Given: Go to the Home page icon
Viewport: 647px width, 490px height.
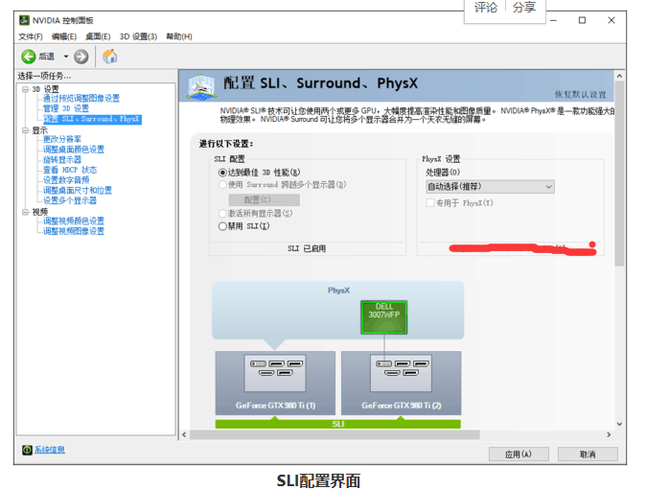Looking at the screenshot, I should (109, 57).
